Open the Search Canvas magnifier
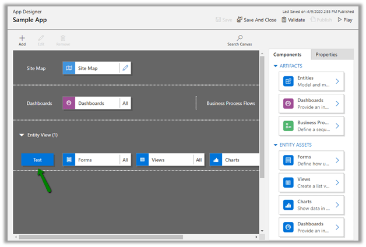This screenshot has width=366, height=247. pyautogui.click(x=240, y=38)
